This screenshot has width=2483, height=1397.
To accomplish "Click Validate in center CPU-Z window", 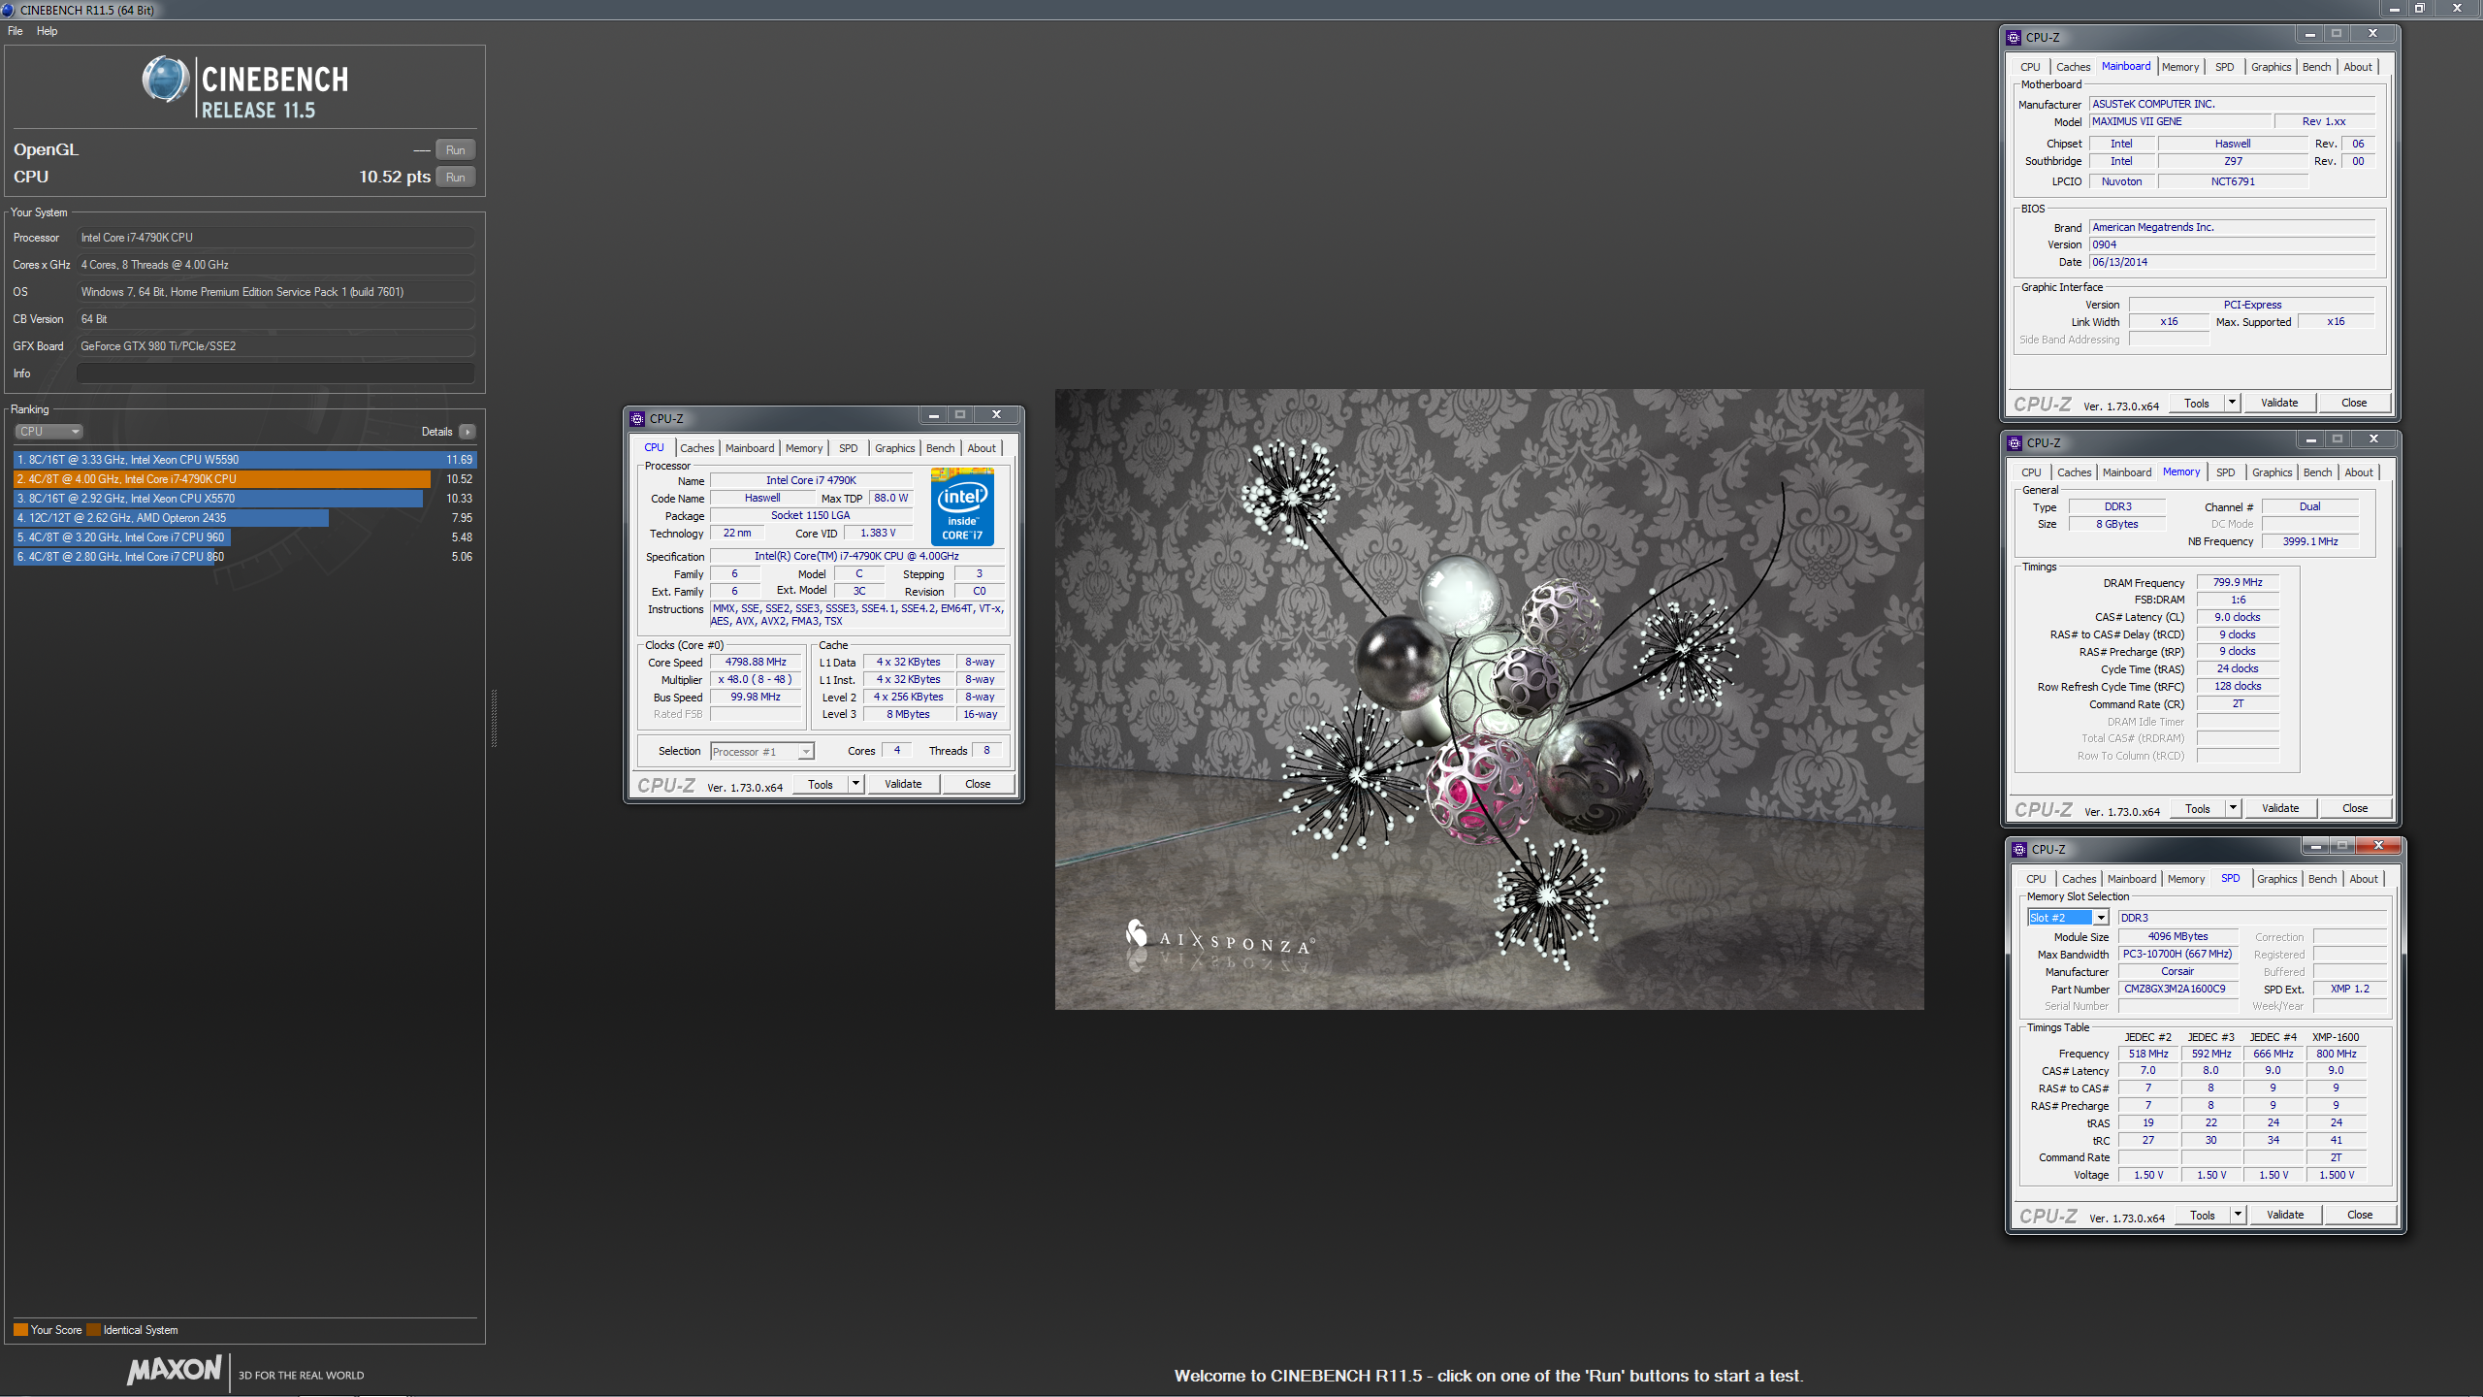I will coord(903,784).
